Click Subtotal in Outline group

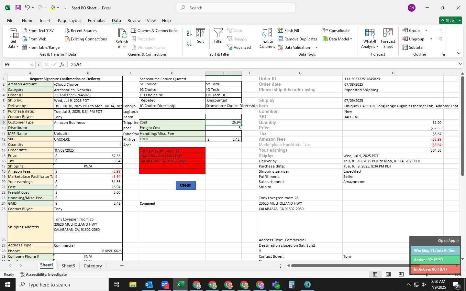coord(413,47)
